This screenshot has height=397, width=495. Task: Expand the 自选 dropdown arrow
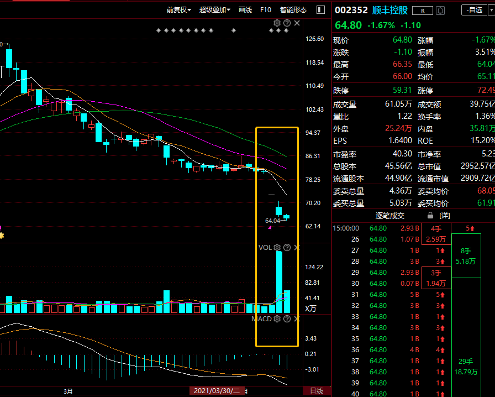pos(492,10)
